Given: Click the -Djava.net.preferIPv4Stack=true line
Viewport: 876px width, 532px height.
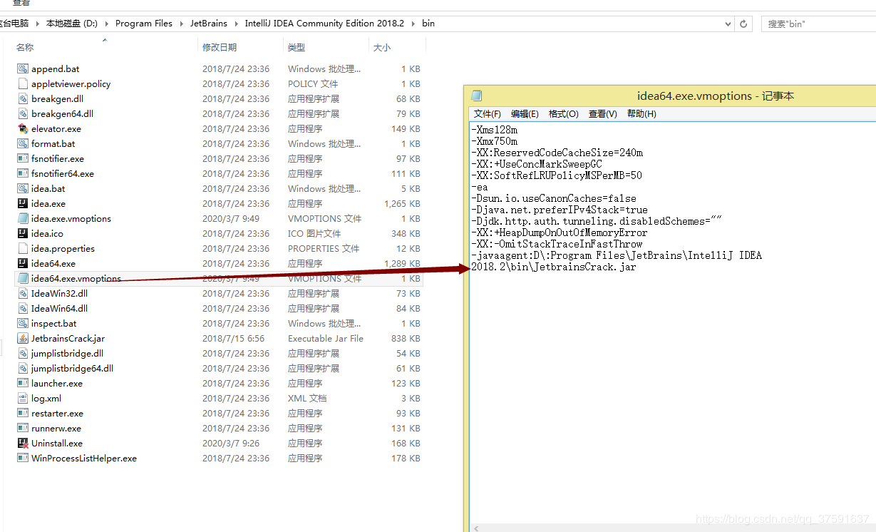Looking at the screenshot, I should tap(560, 210).
